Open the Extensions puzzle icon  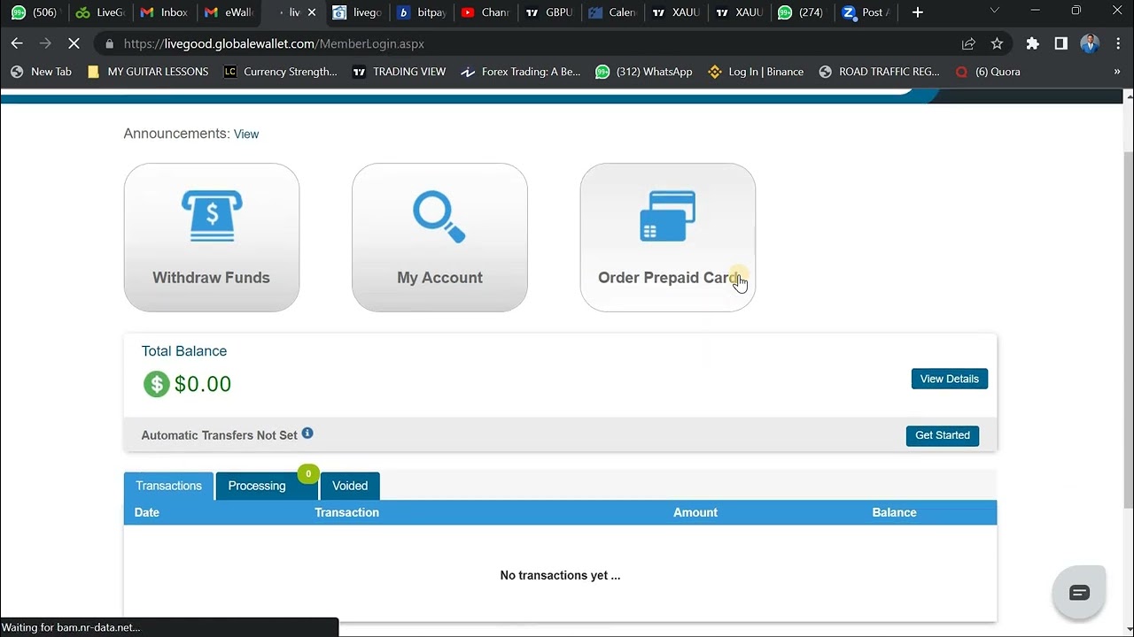coord(1032,43)
